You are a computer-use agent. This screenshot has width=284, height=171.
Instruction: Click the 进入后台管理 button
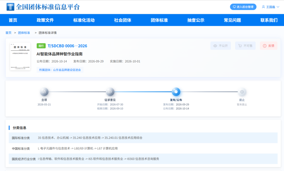coord(243,7)
